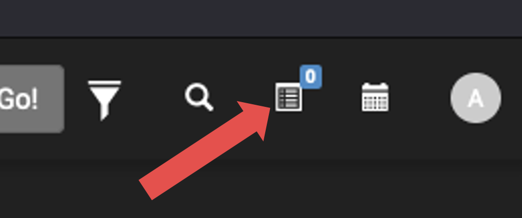The image size is (522, 218).
Task: Select the badge counter showing zero
Action: pyautogui.click(x=311, y=77)
